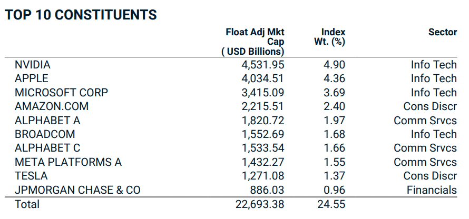Select the Total row label
Image resolution: width=469 pixels, height=219 pixels.
(x=27, y=204)
